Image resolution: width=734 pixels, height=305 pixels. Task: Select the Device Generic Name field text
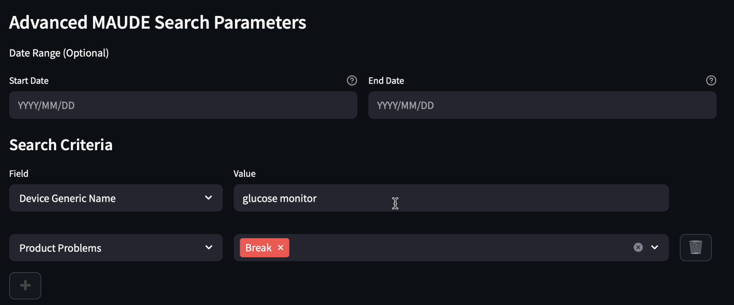pyautogui.click(x=68, y=198)
